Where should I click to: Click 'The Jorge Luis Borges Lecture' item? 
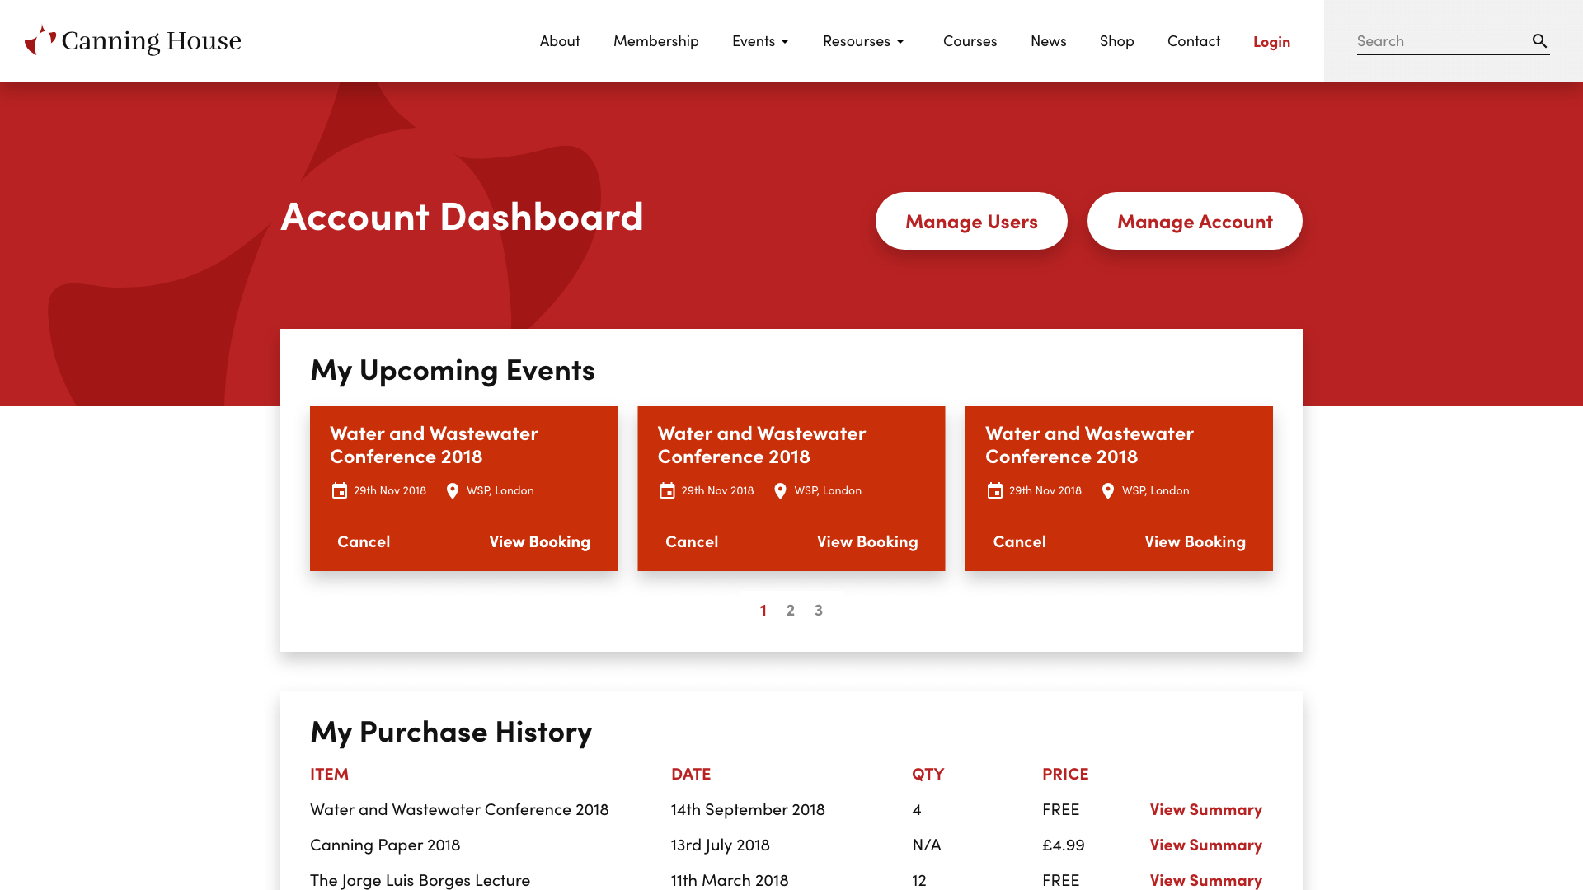(x=420, y=880)
